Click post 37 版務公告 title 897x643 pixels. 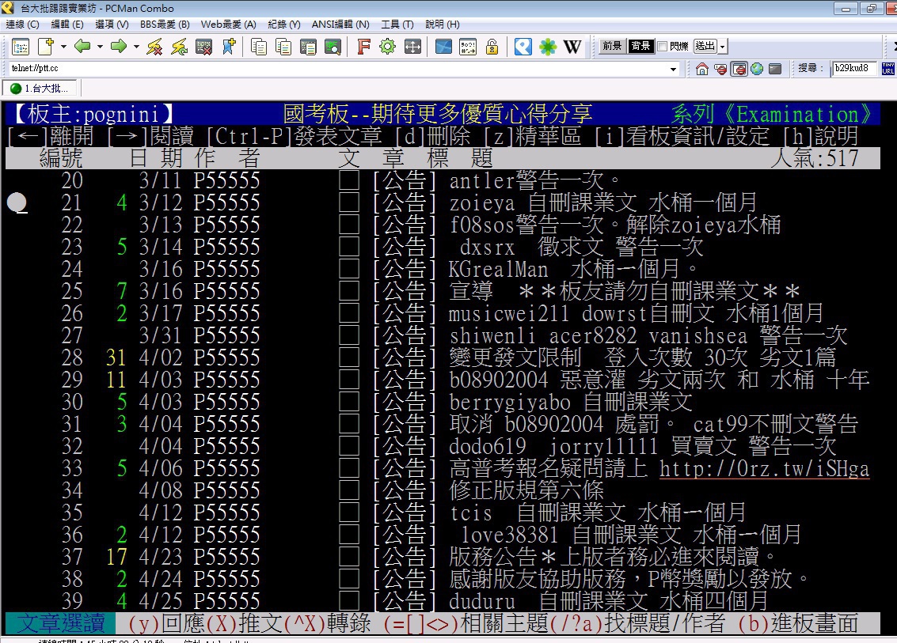(612, 558)
